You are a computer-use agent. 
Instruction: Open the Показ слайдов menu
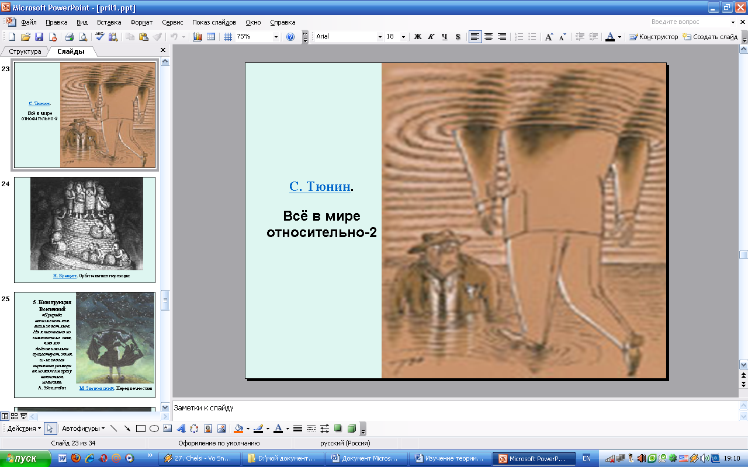214,22
